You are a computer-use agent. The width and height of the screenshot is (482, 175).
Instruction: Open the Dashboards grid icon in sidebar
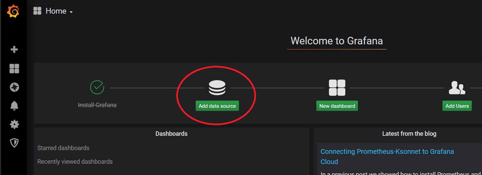tap(14, 69)
